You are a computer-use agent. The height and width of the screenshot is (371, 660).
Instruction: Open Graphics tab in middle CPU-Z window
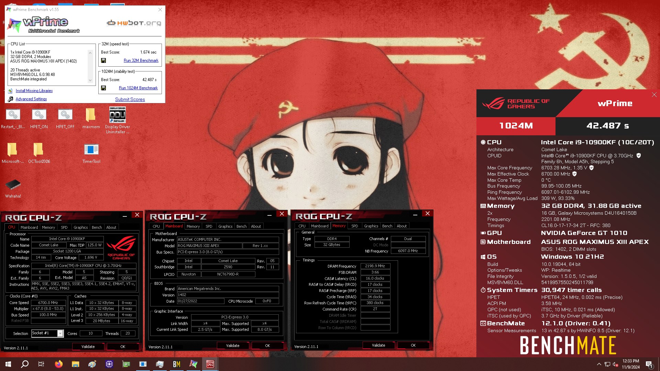[x=225, y=226]
